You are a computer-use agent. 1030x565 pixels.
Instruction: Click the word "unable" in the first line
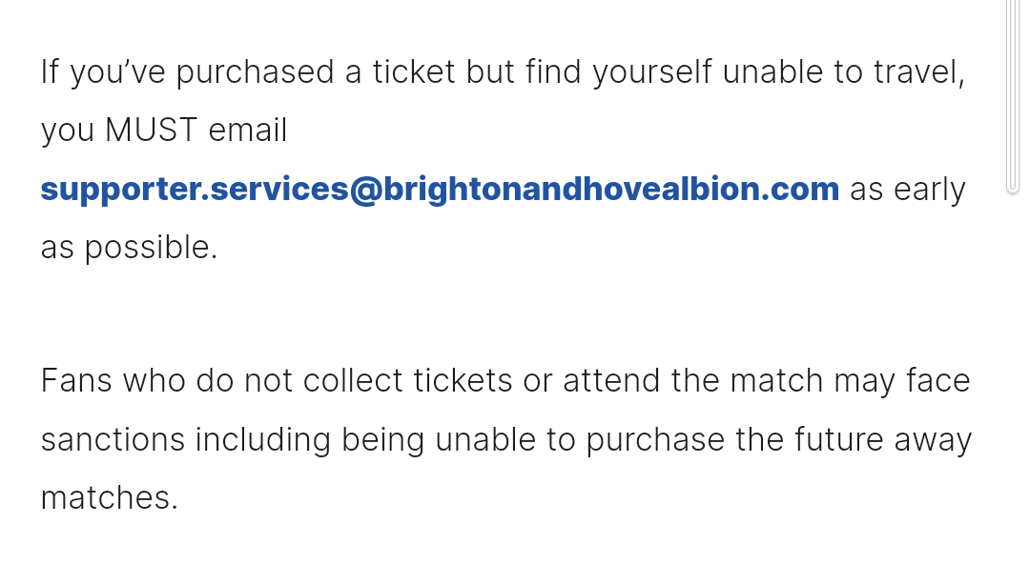coord(772,71)
